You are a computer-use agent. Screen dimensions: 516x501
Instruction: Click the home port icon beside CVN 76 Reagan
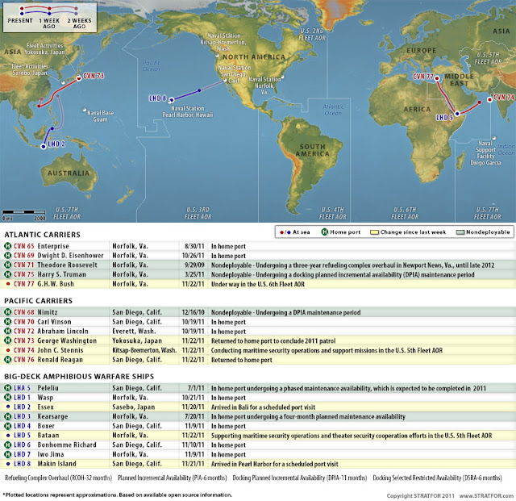pos(7,360)
